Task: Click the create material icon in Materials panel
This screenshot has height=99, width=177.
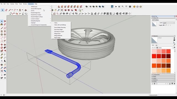Action: click(x=174, y=40)
